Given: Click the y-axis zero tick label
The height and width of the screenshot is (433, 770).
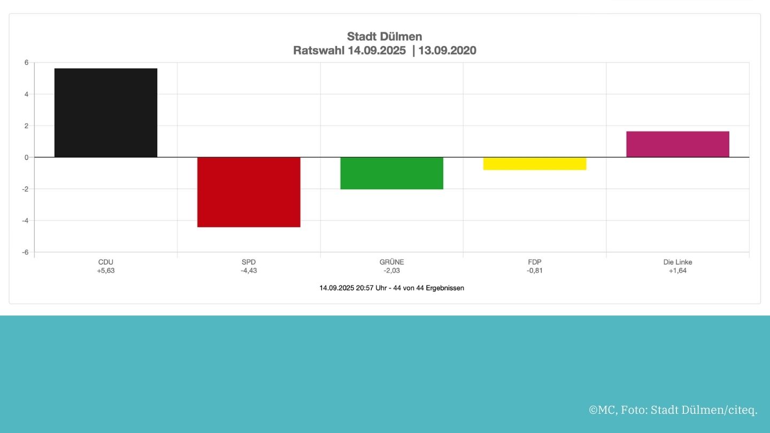Looking at the screenshot, I should click(26, 157).
